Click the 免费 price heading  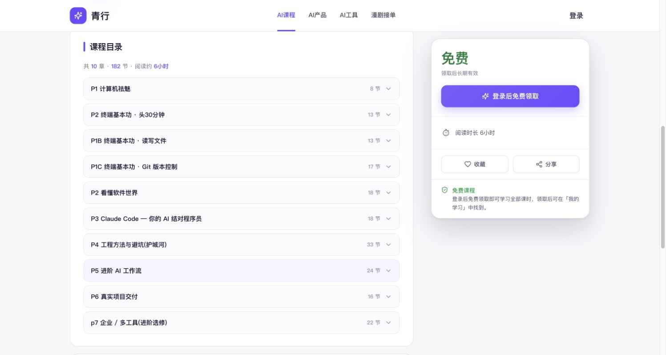pos(455,58)
